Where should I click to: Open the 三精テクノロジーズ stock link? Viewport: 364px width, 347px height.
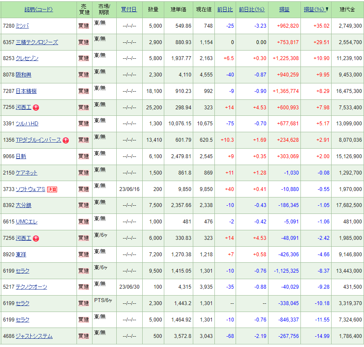click(x=37, y=42)
